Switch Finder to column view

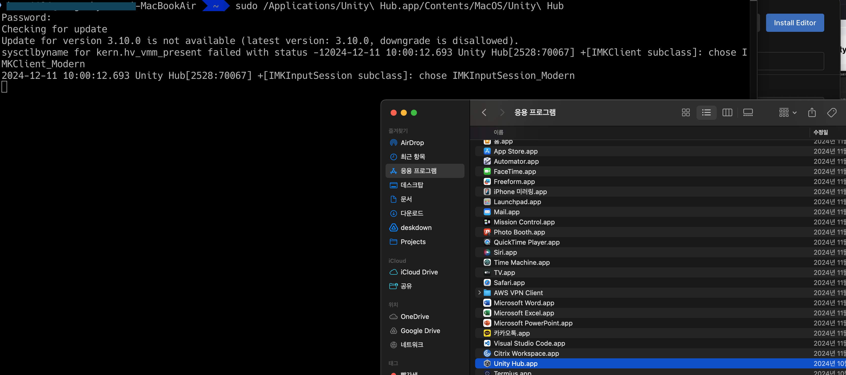(x=727, y=112)
